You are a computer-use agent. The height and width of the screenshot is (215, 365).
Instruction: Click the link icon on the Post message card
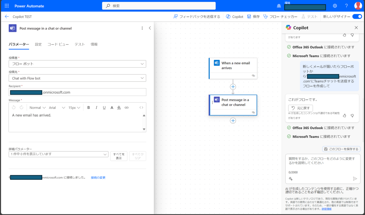tap(253, 112)
